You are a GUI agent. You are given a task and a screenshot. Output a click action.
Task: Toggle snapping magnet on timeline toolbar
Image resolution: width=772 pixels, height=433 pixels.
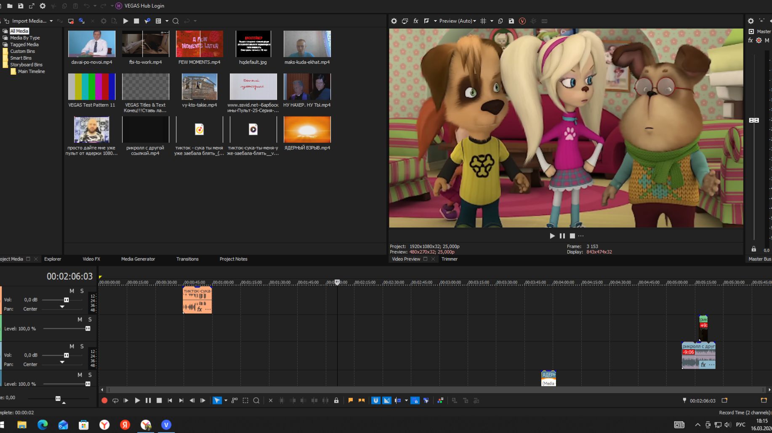[x=375, y=401]
